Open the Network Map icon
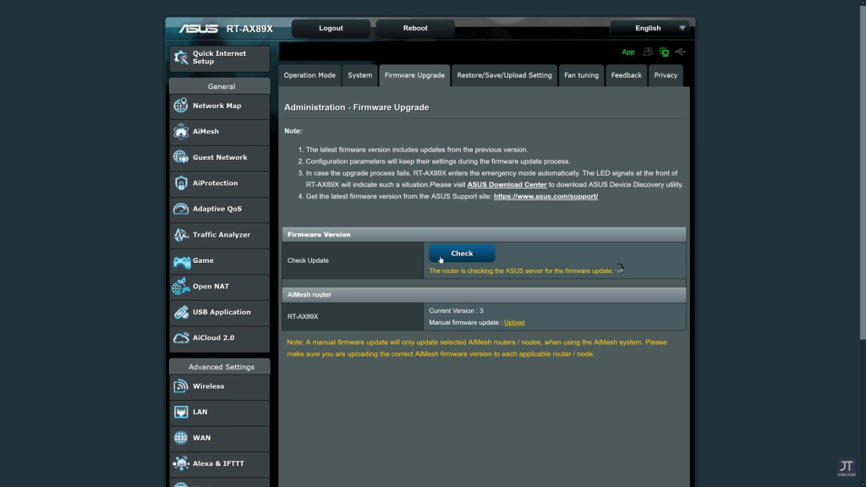The height and width of the screenshot is (487, 866). (181, 106)
